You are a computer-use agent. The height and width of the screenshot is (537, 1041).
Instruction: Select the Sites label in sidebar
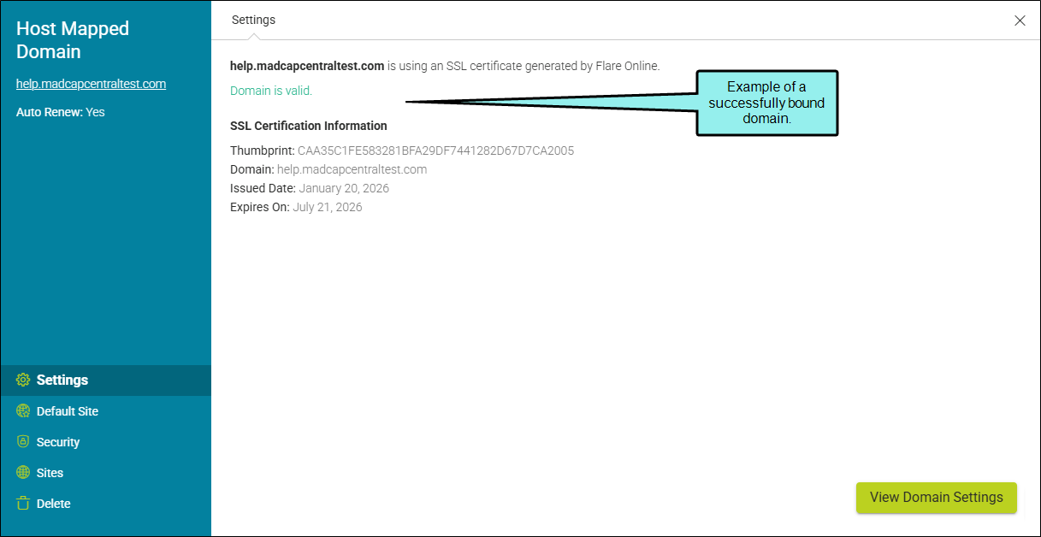[50, 473]
